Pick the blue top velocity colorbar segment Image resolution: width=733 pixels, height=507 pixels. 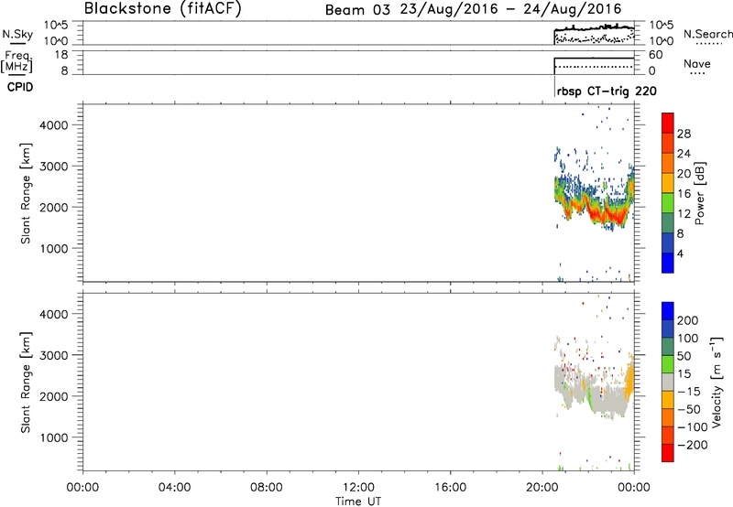(x=668, y=311)
